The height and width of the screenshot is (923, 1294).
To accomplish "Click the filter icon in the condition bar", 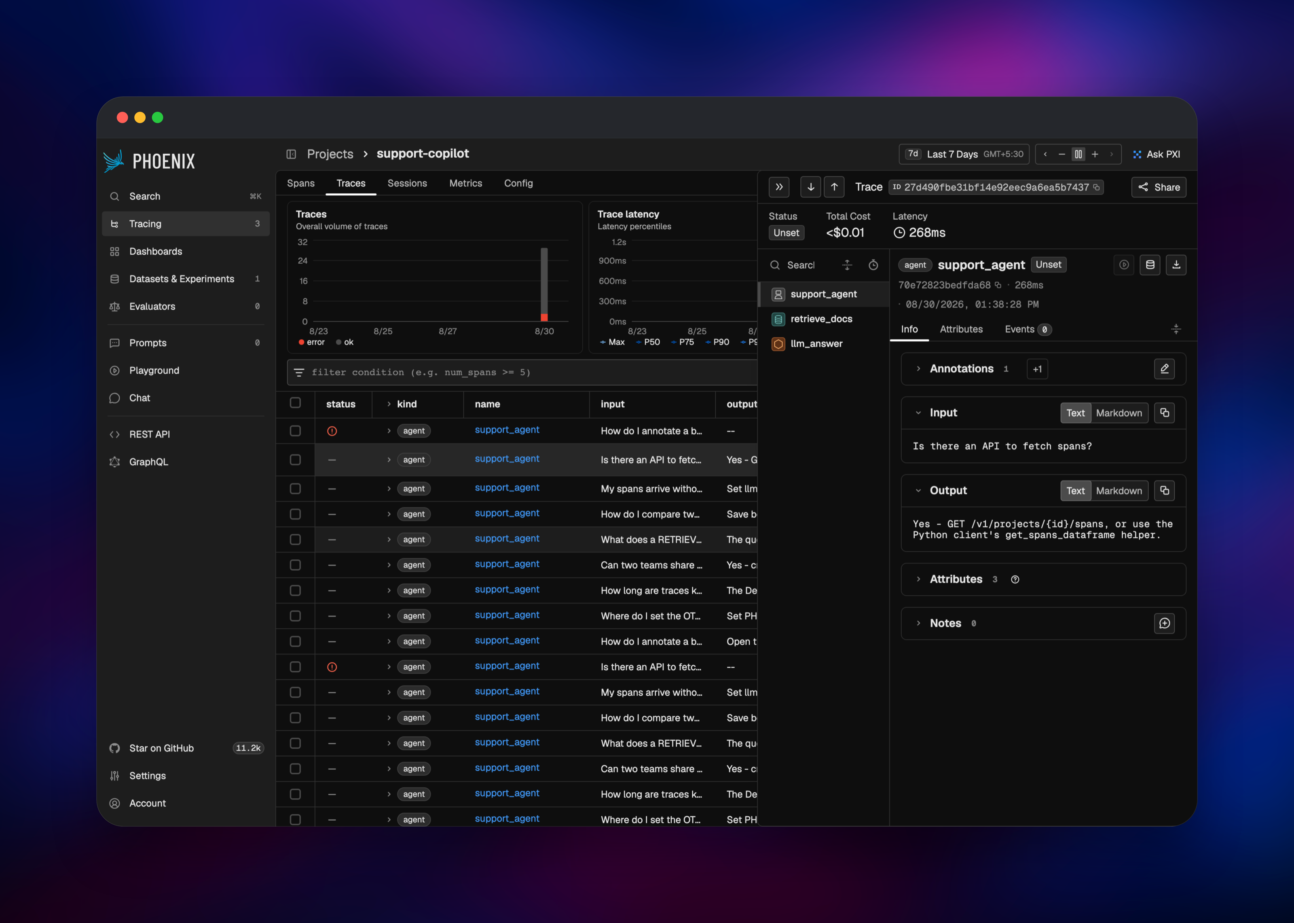I will click(x=299, y=372).
